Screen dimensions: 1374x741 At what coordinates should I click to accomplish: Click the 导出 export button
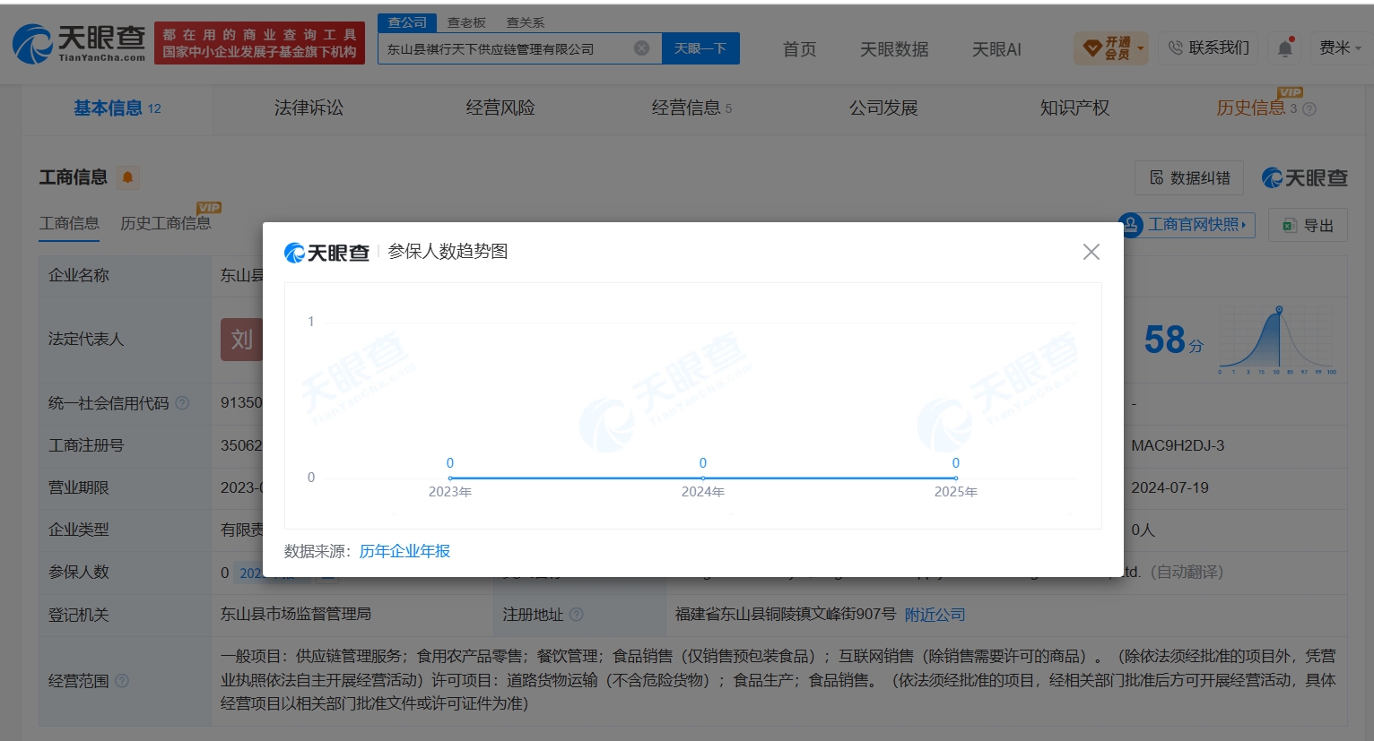tap(1308, 226)
